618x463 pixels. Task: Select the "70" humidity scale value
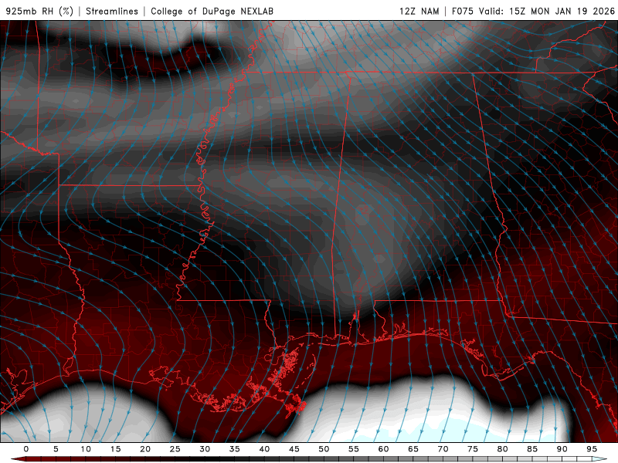click(x=443, y=449)
